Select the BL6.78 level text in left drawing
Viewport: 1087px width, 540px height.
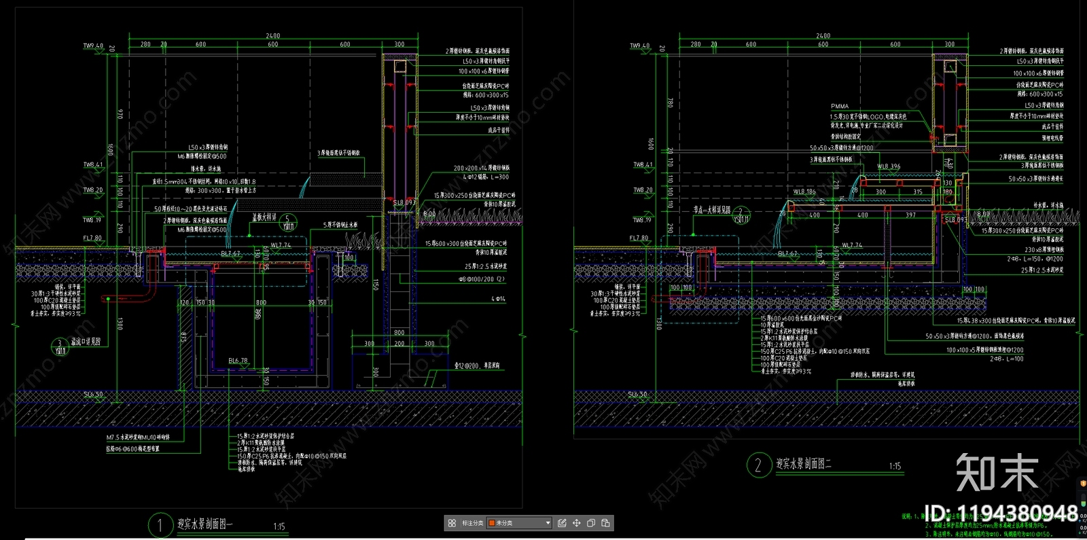tap(238, 361)
